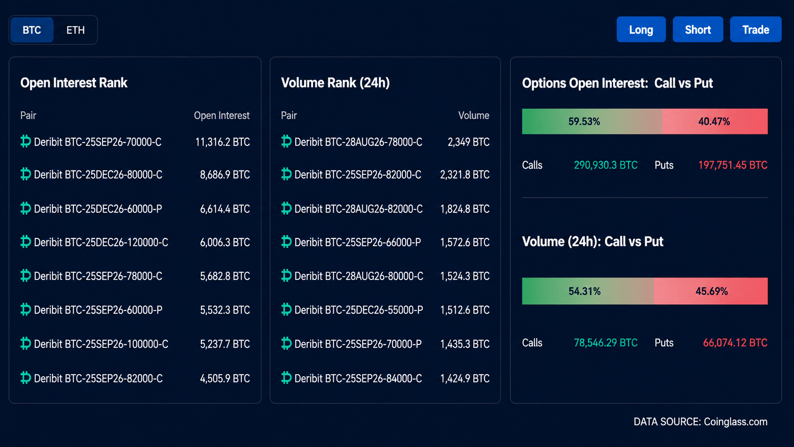Image resolution: width=794 pixels, height=447 pixels.
Task: Click the green 59.53% open interest call bar
Action: pyautogui.click(x=592, y=122)
